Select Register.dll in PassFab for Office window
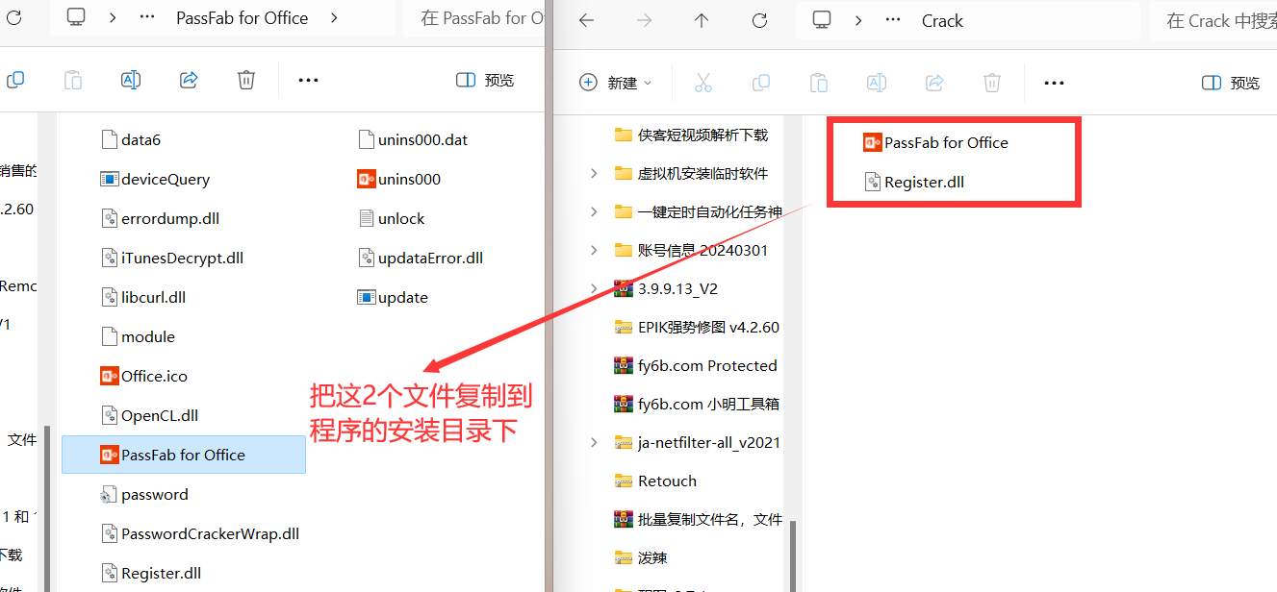 151,573
